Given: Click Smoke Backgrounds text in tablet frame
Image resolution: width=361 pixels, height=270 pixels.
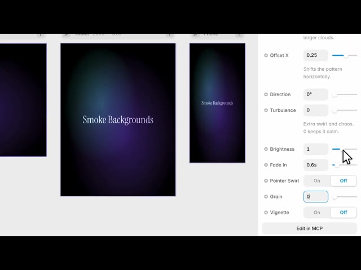Looking at the screenshot, I should 118,120.
